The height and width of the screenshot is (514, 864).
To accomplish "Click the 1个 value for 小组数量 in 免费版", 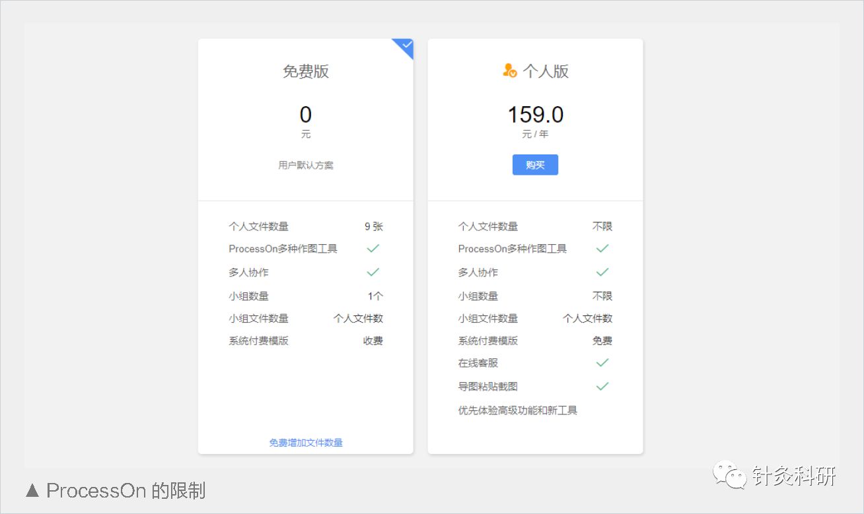I will pyautogui.click(x=375, y=296).
